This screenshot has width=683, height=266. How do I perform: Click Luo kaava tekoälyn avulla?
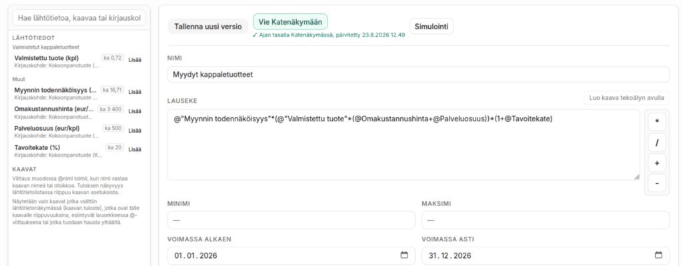(626, 98)
